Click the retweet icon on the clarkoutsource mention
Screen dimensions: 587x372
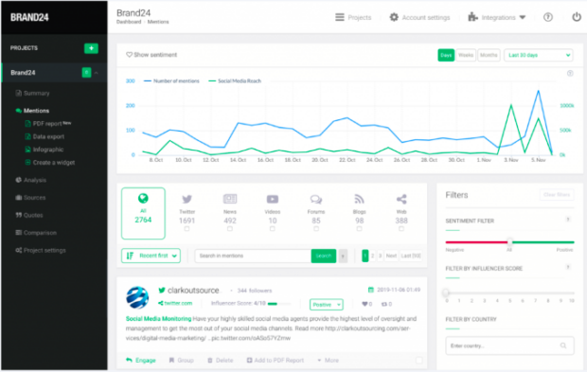383,304
